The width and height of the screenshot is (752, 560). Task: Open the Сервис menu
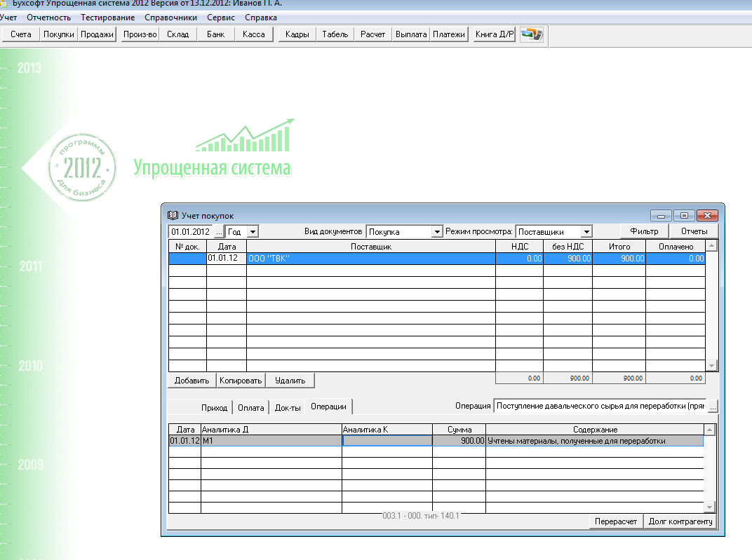point(220,18)
